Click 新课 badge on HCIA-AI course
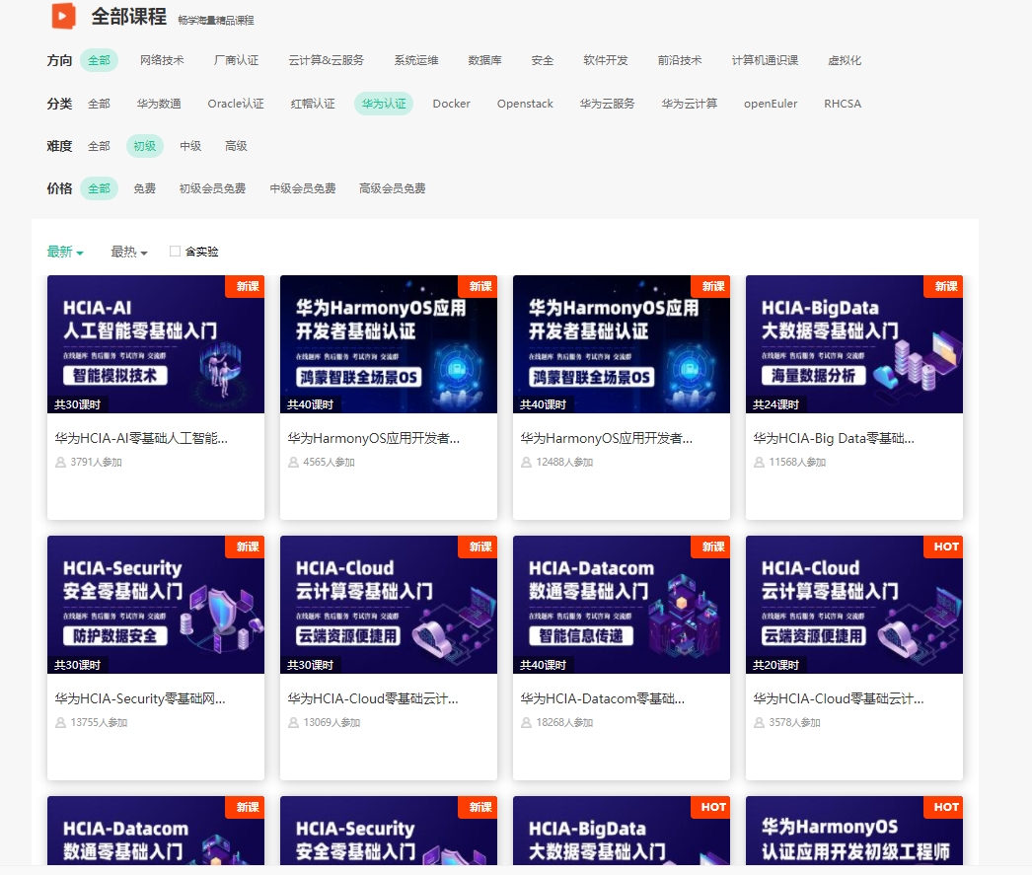The image size is (1032, 875). tap(246, 286)
